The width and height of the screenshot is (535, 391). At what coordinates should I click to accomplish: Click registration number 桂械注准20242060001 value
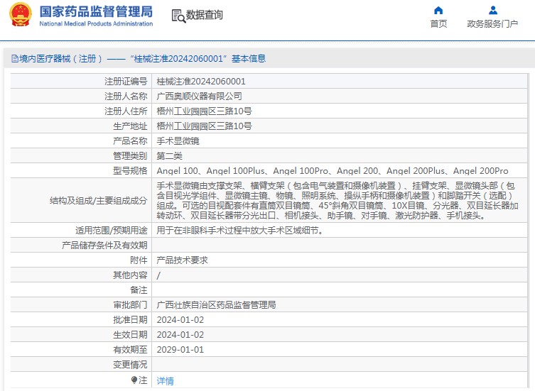pos(201,82)
